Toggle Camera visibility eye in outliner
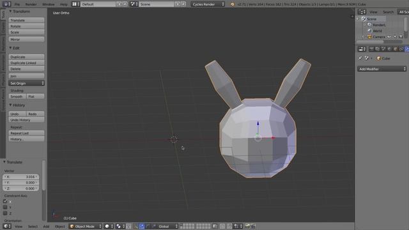Screen dimensions: 409x230 389,37
